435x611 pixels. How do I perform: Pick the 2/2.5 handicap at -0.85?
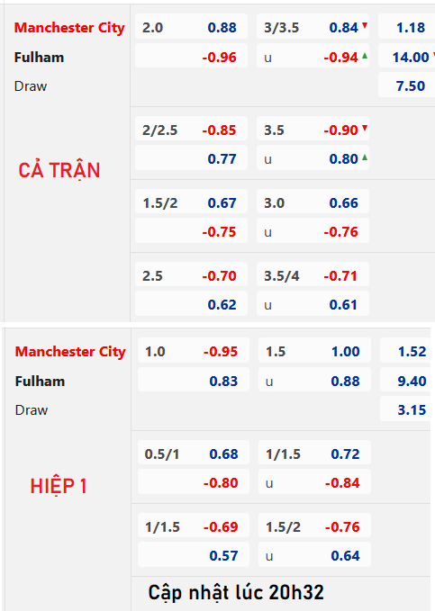tap(191, 130)
